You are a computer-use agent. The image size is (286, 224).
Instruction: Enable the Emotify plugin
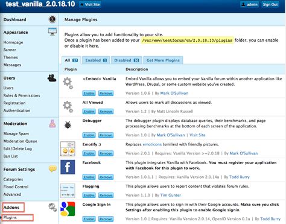pyautogui.click(x=89, y=153)
